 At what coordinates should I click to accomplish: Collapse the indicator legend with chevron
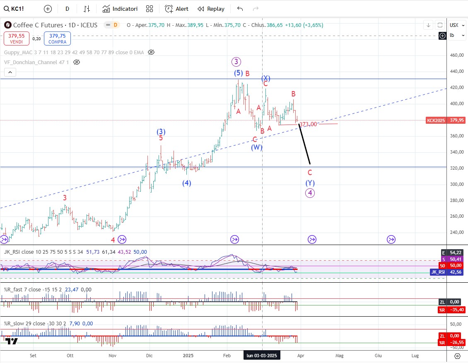click(x=10, y=72)
